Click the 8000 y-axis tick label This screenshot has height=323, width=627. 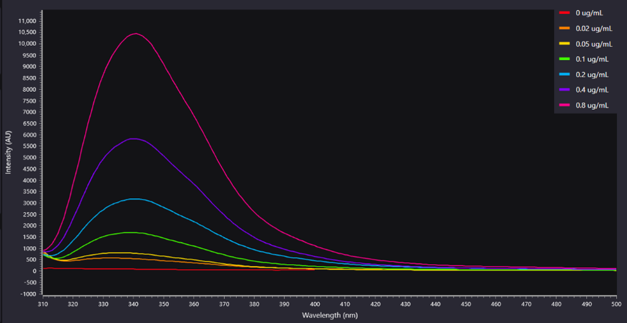click(x=30, y=89)
